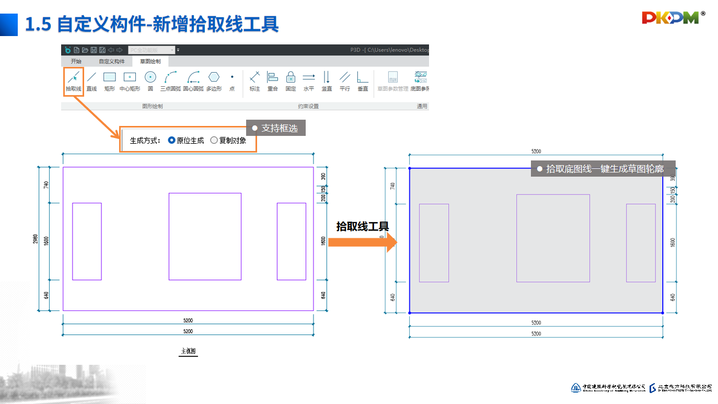718x404 pixels.
Task: Open 草图参数管理 sketch parameter management
Action: point(393,82)
